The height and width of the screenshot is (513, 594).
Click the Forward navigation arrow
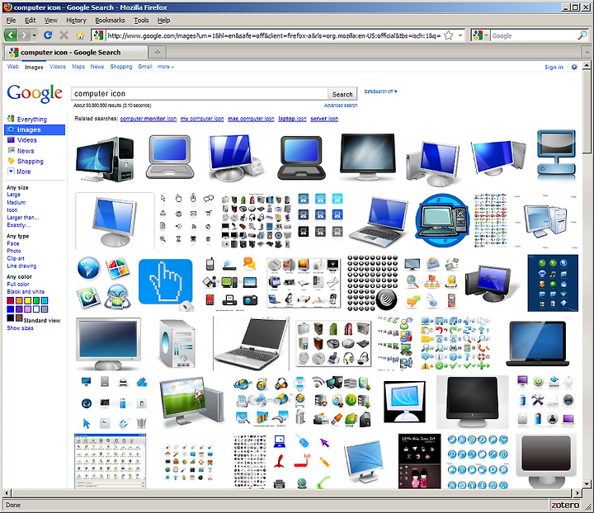24,35
